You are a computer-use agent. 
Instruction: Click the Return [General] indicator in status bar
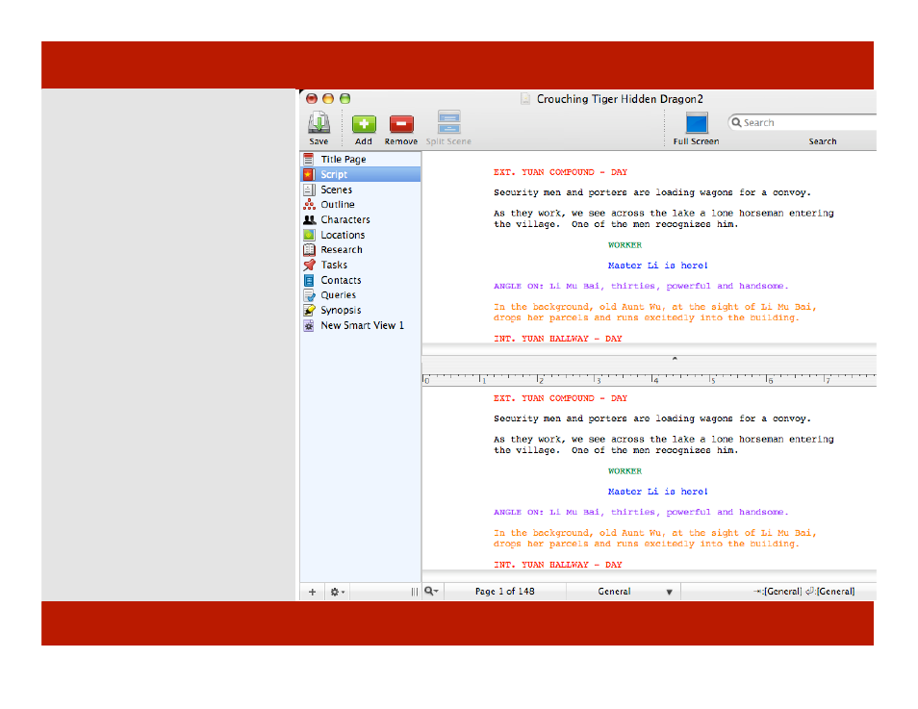point(830,592)
